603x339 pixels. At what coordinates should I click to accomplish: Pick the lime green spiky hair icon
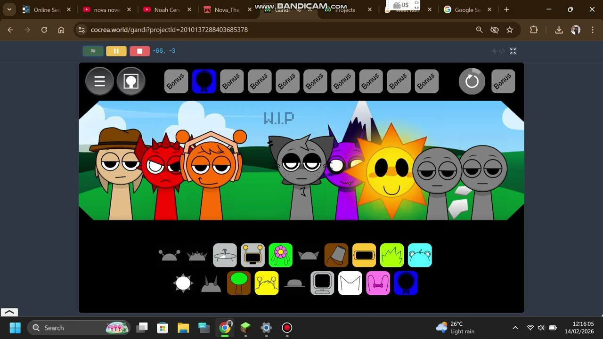392,255
